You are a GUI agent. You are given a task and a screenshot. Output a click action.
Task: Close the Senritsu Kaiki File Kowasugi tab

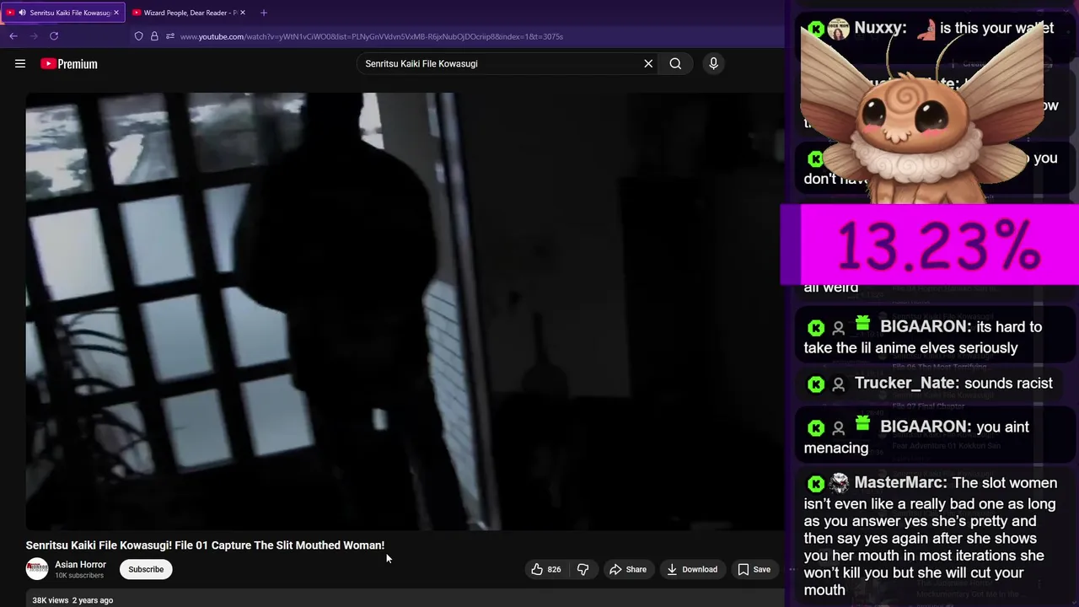116,13
